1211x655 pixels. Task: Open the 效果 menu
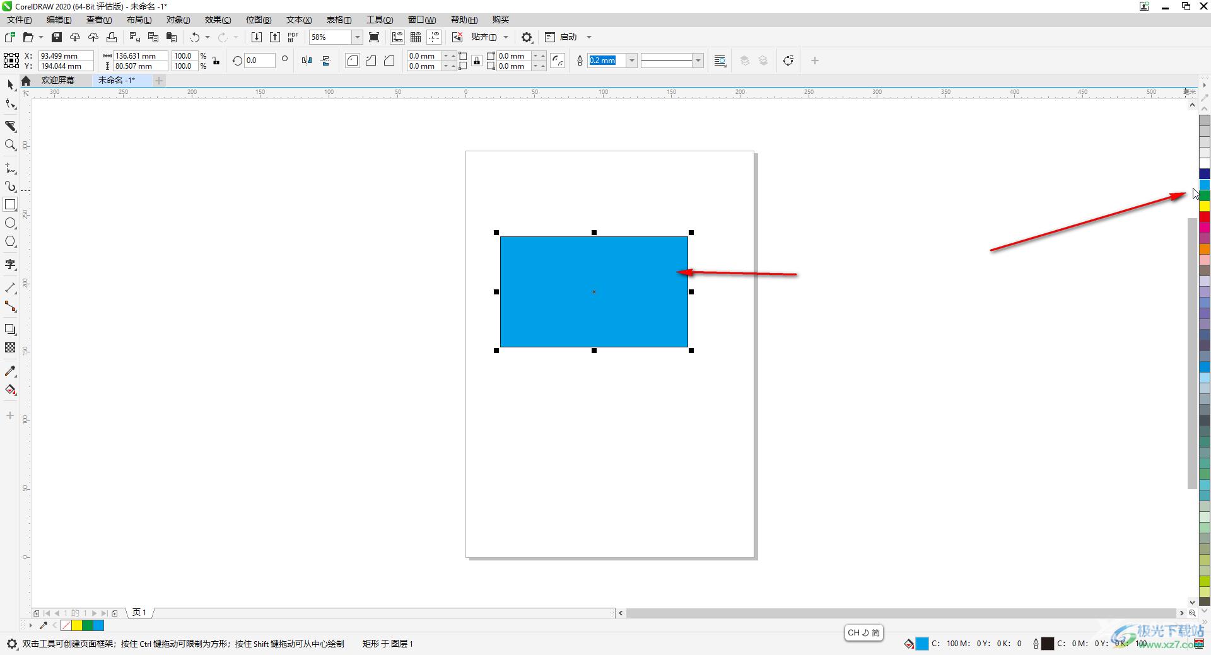click(x=218, y=20)
